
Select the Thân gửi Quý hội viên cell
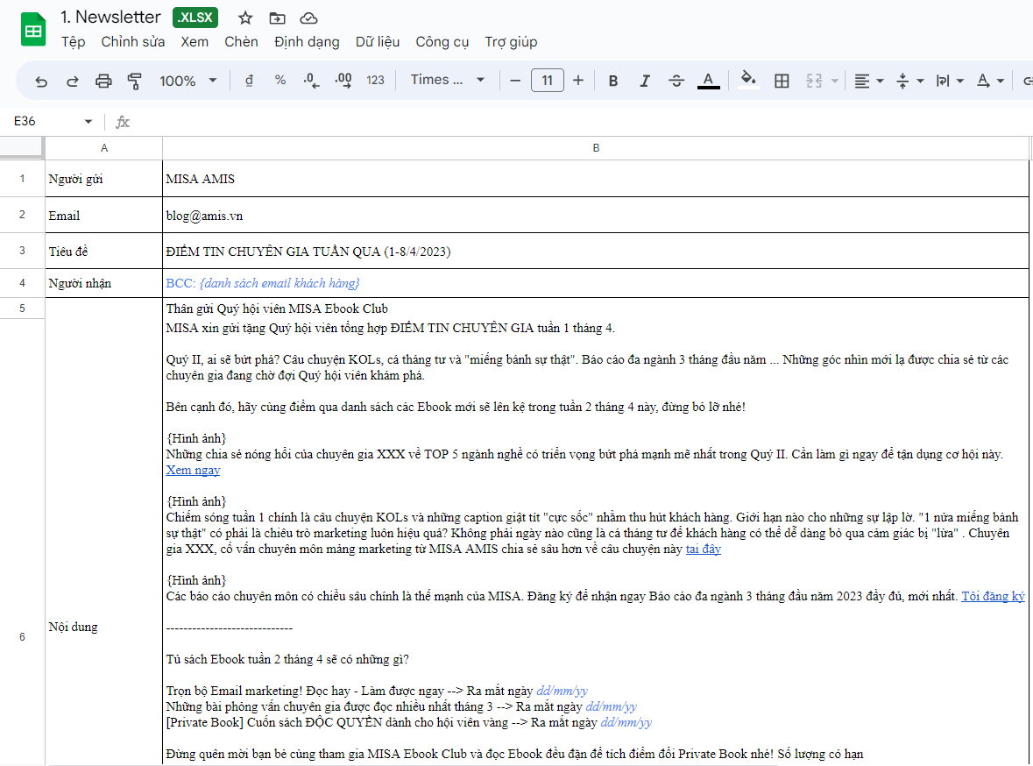pos(596,309)
